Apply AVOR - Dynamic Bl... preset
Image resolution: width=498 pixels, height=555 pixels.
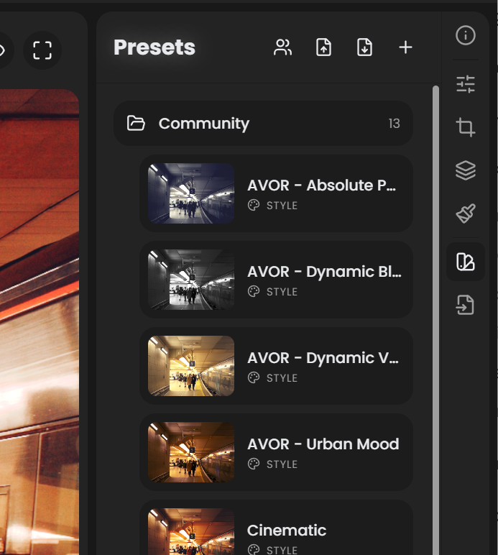pos(276,280)
